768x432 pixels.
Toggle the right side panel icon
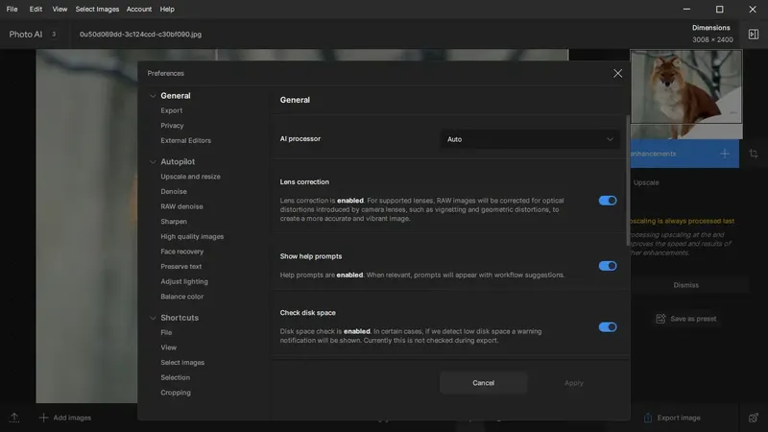754,35
